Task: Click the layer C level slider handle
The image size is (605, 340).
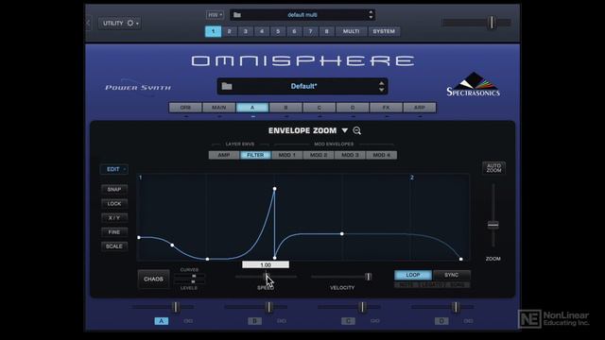Action: tap(362, 307)
